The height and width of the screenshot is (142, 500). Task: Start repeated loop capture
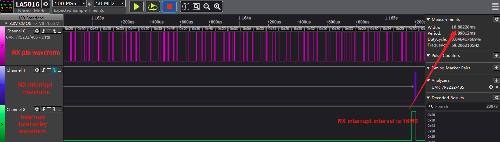click(153, 7)
